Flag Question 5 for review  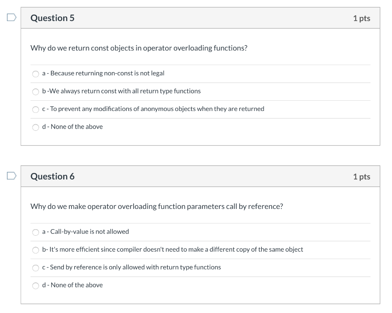coord(11,18)
